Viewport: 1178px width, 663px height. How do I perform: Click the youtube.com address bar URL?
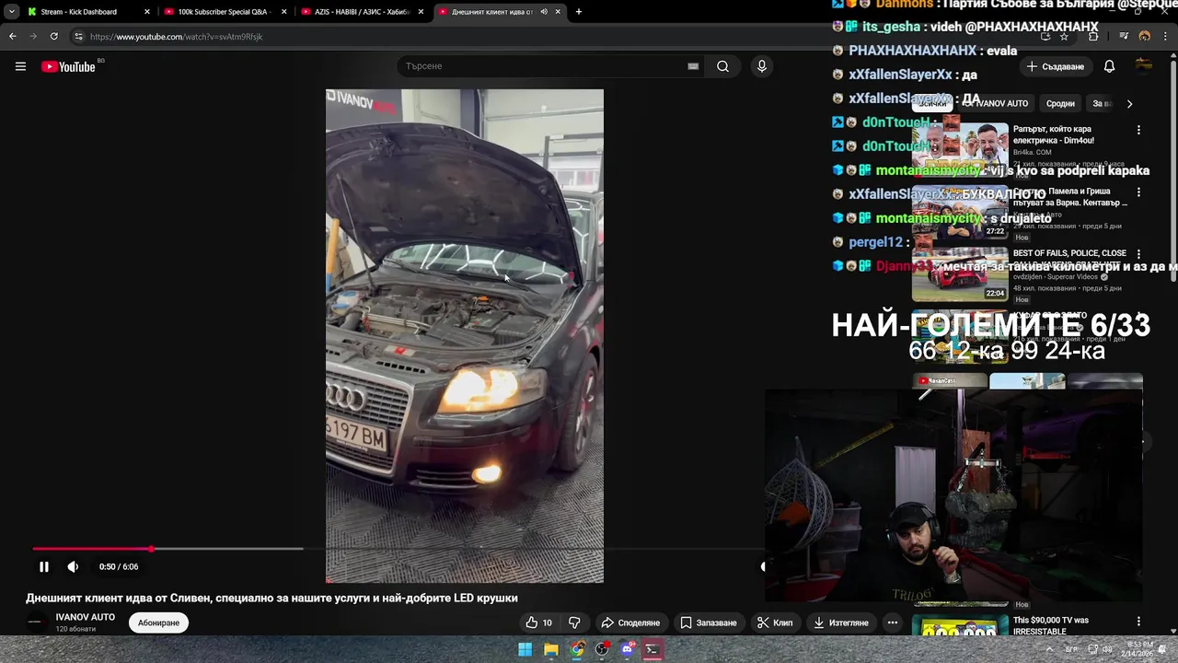[x=176, y=37]
